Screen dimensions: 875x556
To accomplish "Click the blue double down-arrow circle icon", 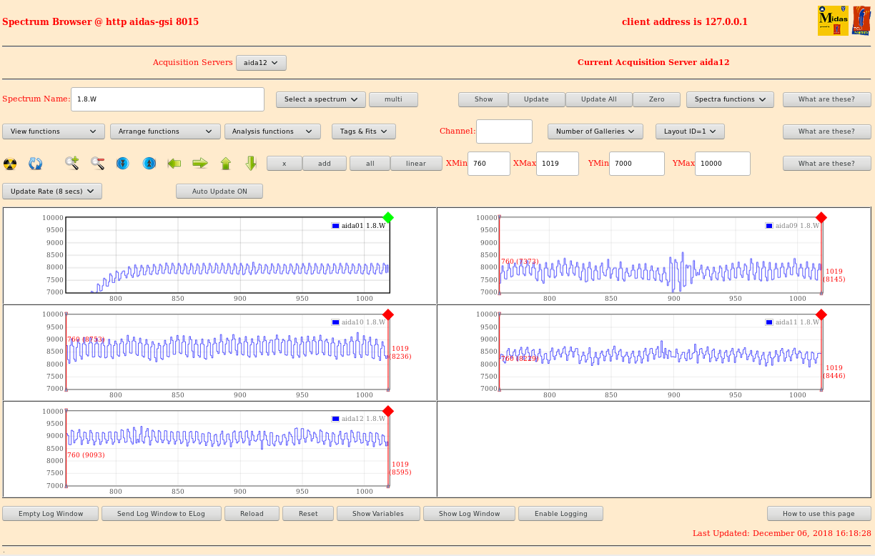I will (x=123, y=164).
